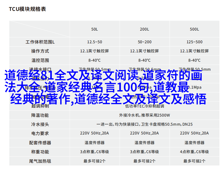The image size is (224, 171).
Task: Select the 超调抑制 row label
Action: click(40, 106)
